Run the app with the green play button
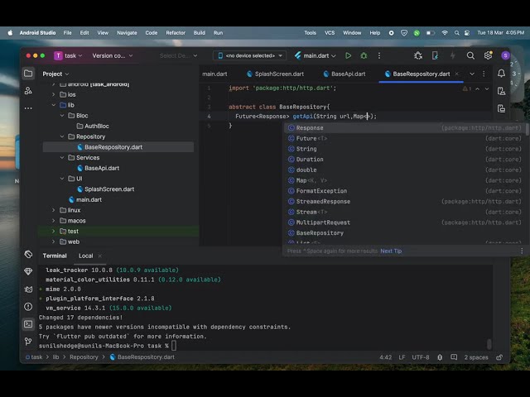 pyautogui.click(x=348, y=55)
